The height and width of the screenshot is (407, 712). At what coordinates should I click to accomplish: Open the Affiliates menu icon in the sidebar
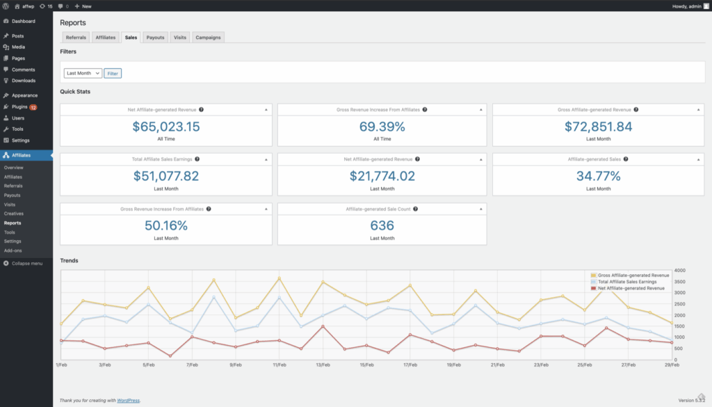coord(7,156)
